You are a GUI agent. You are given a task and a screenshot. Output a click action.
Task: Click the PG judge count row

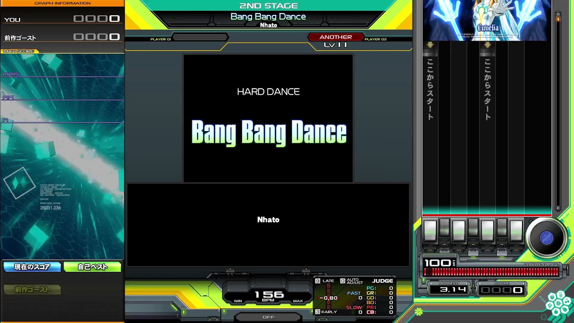379,288
